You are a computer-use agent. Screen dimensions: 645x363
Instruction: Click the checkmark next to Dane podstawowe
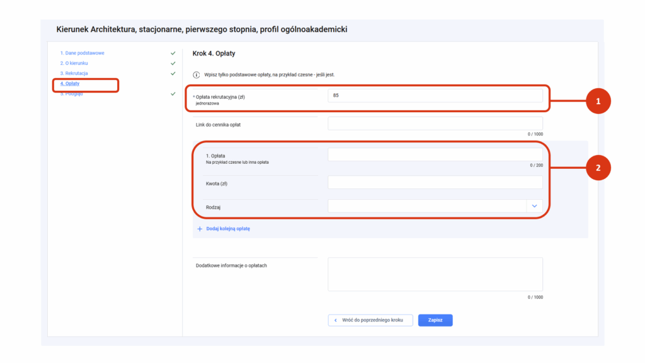tap(173, 54)
